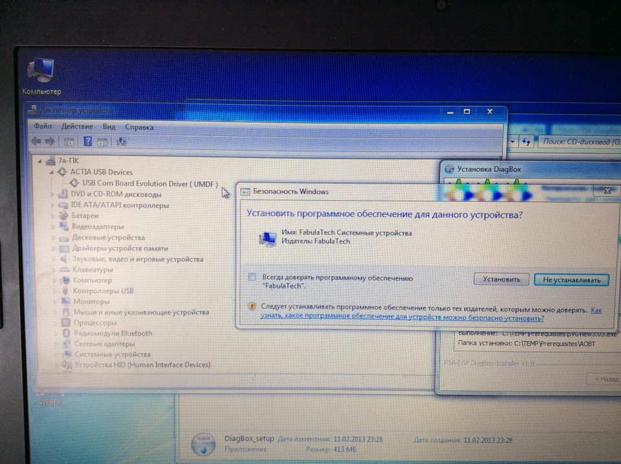Select Драйверы устройств памяти row
621x464 pixels.
pos(120,249)
